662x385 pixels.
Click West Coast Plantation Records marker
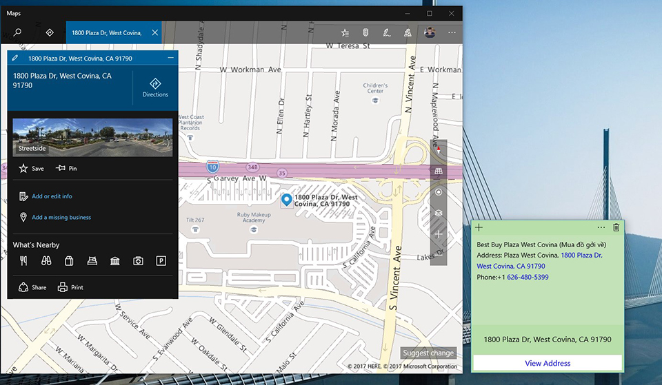(190, 138)
